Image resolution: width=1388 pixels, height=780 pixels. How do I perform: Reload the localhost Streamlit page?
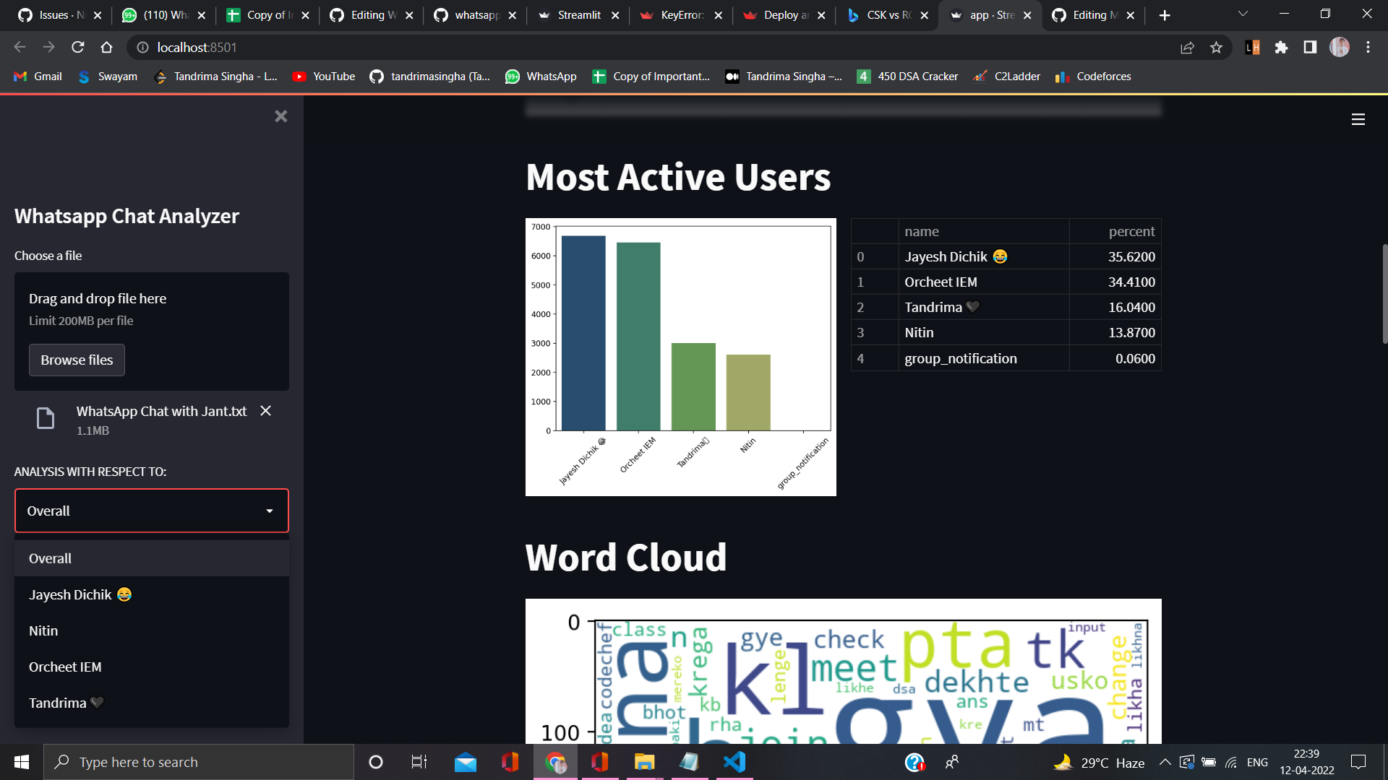(x=77, y=47)
